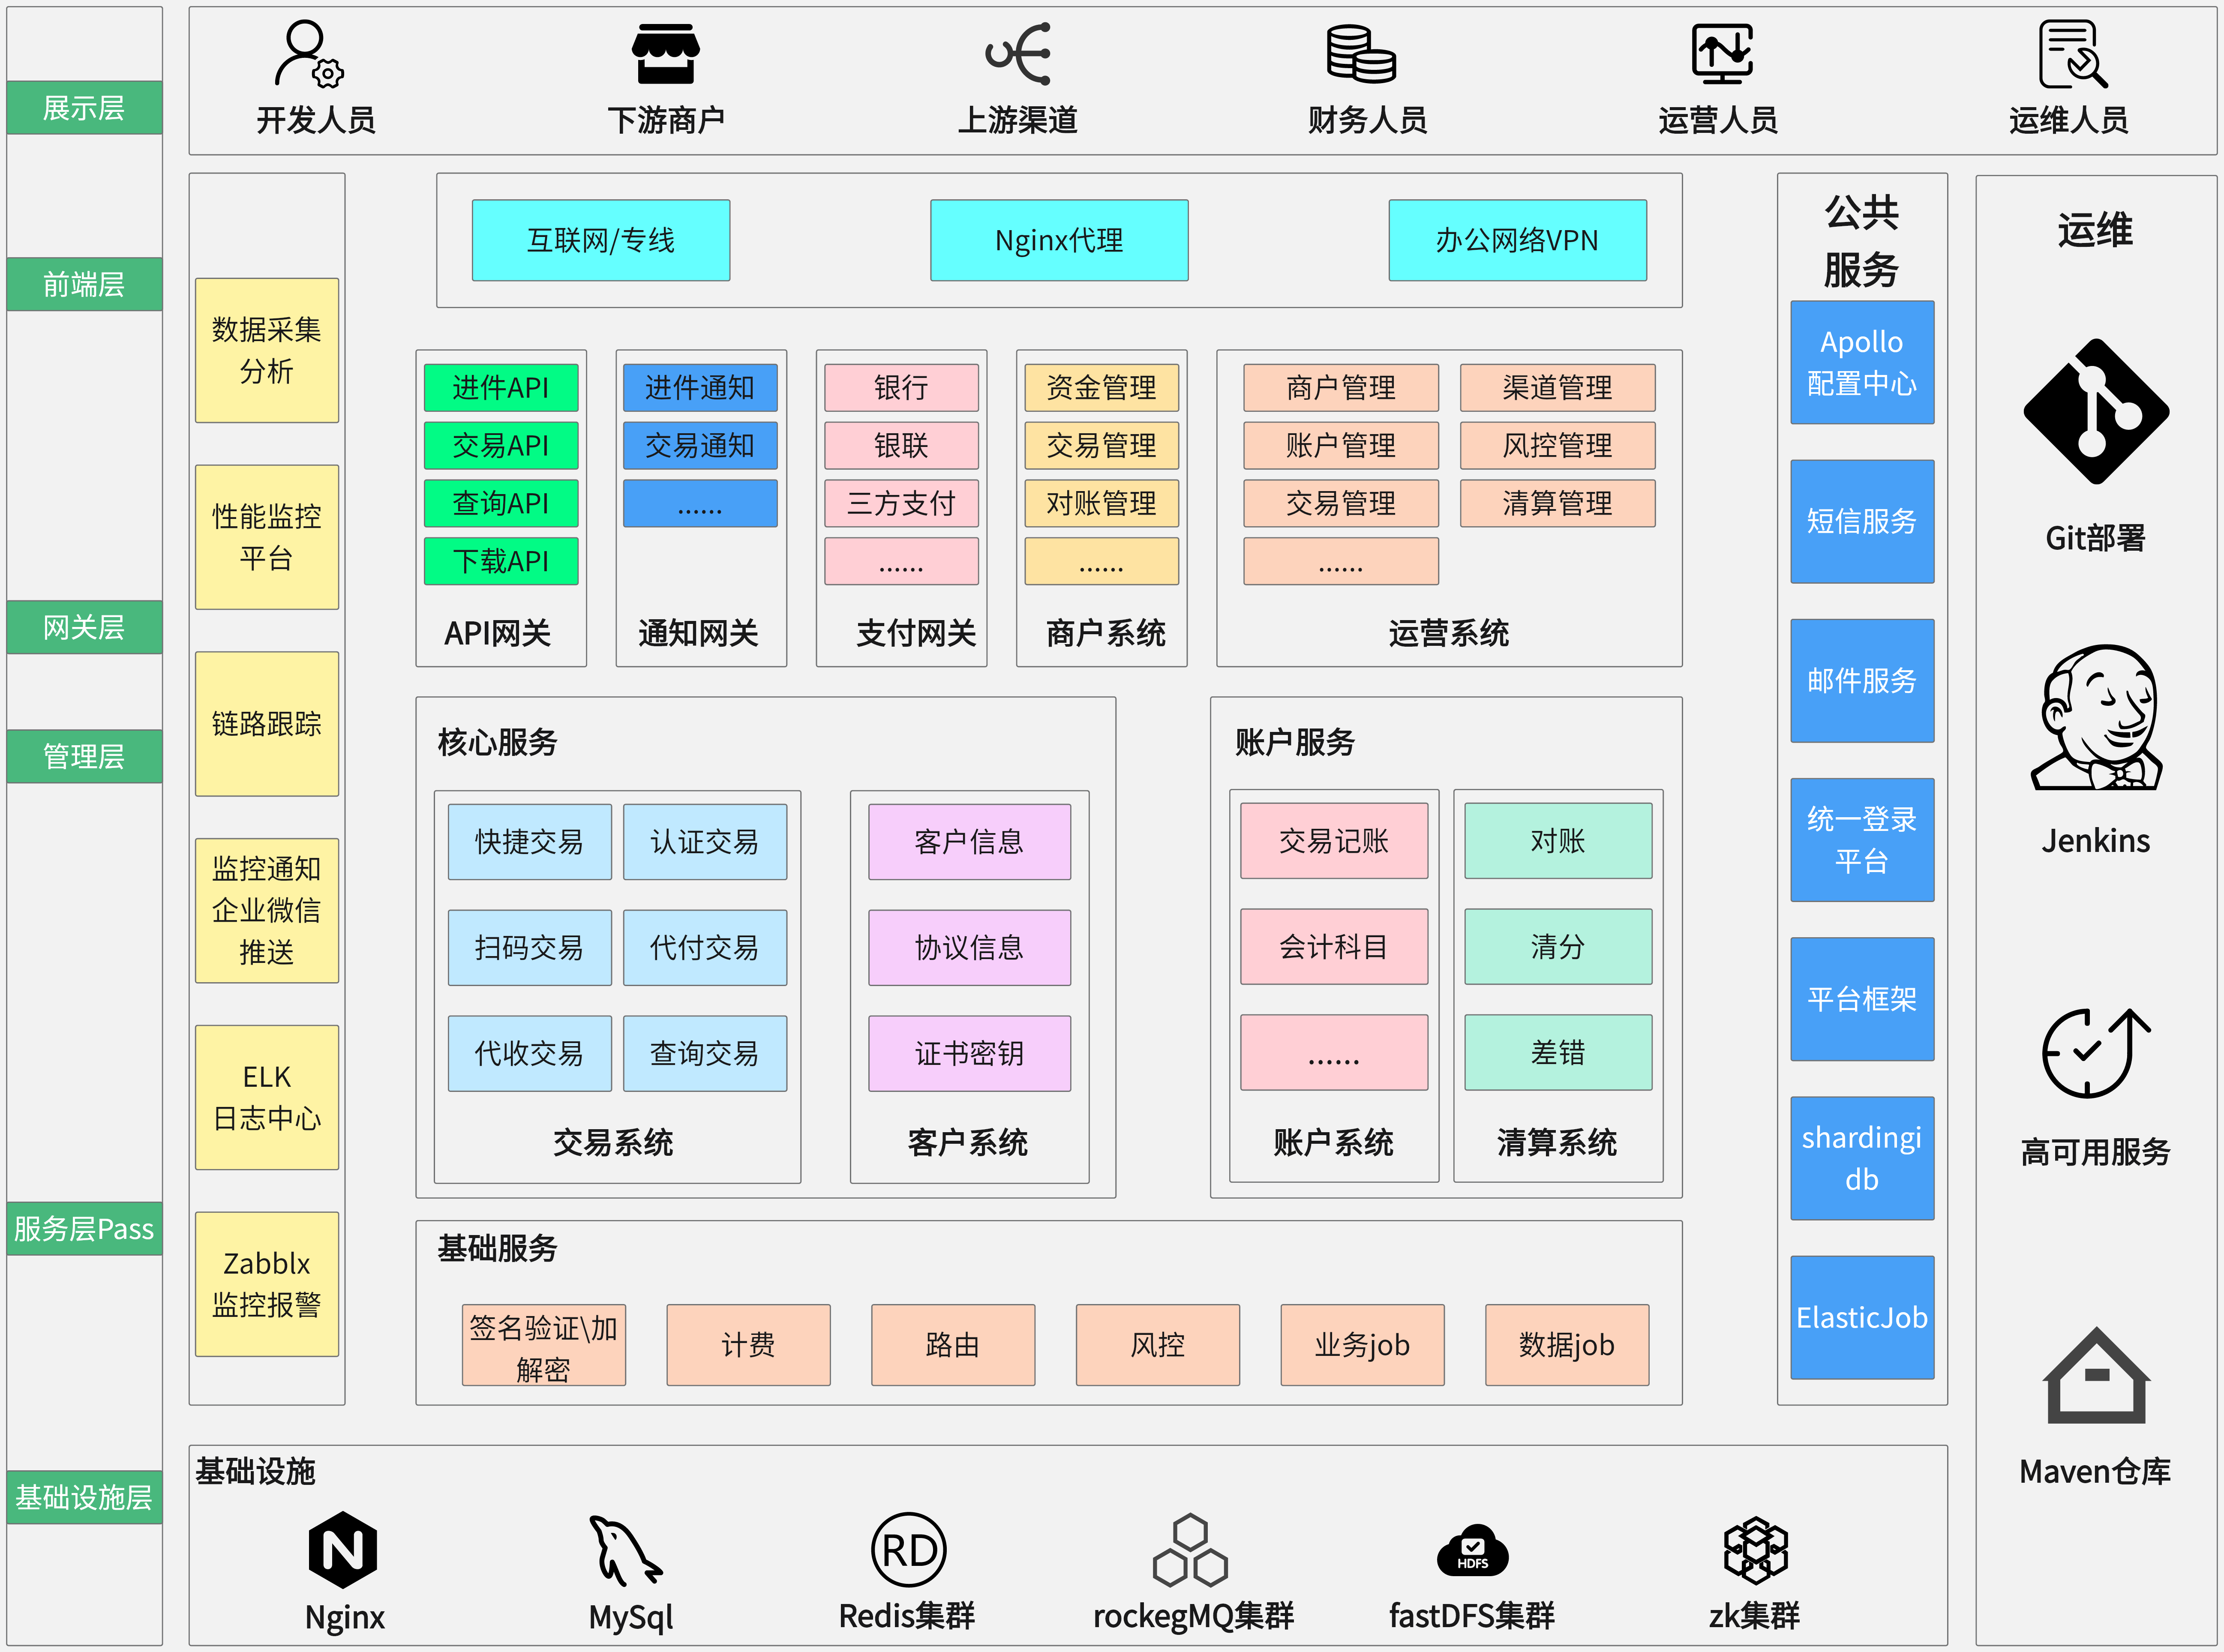Open the Nginx代理 box
Viewport: 2224px width, 1652px height.
click(x=1058, y=240)
